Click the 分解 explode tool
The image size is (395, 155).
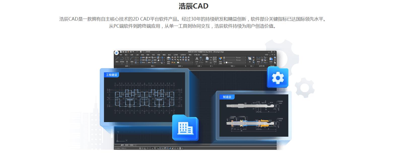[148, 58]
